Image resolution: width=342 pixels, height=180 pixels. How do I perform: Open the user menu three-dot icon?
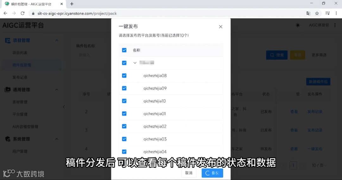point(335,25)
